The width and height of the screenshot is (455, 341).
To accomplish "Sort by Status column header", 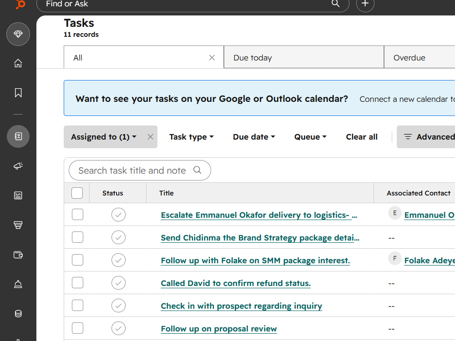I will 112,193.
